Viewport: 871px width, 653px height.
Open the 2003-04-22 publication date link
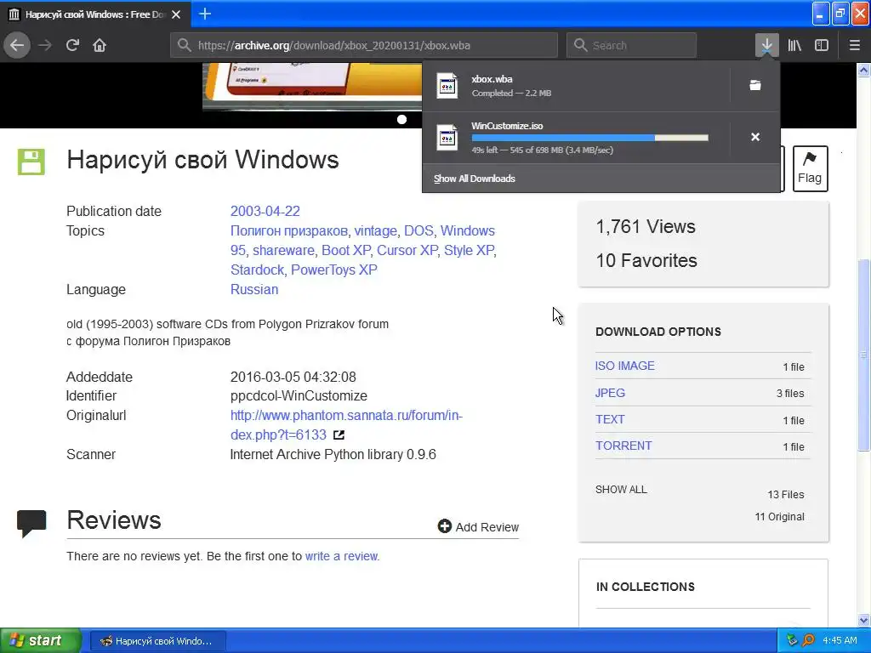coord(265,211)
